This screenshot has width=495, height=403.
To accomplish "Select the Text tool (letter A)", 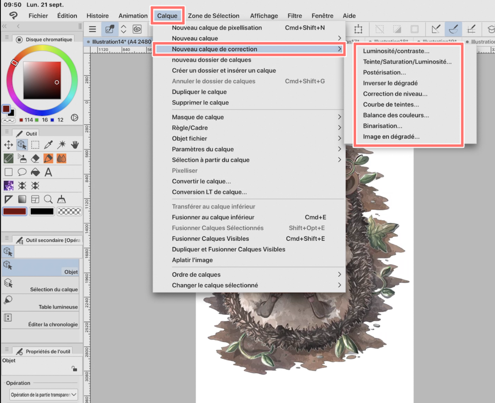I will (x=48, y=172).
